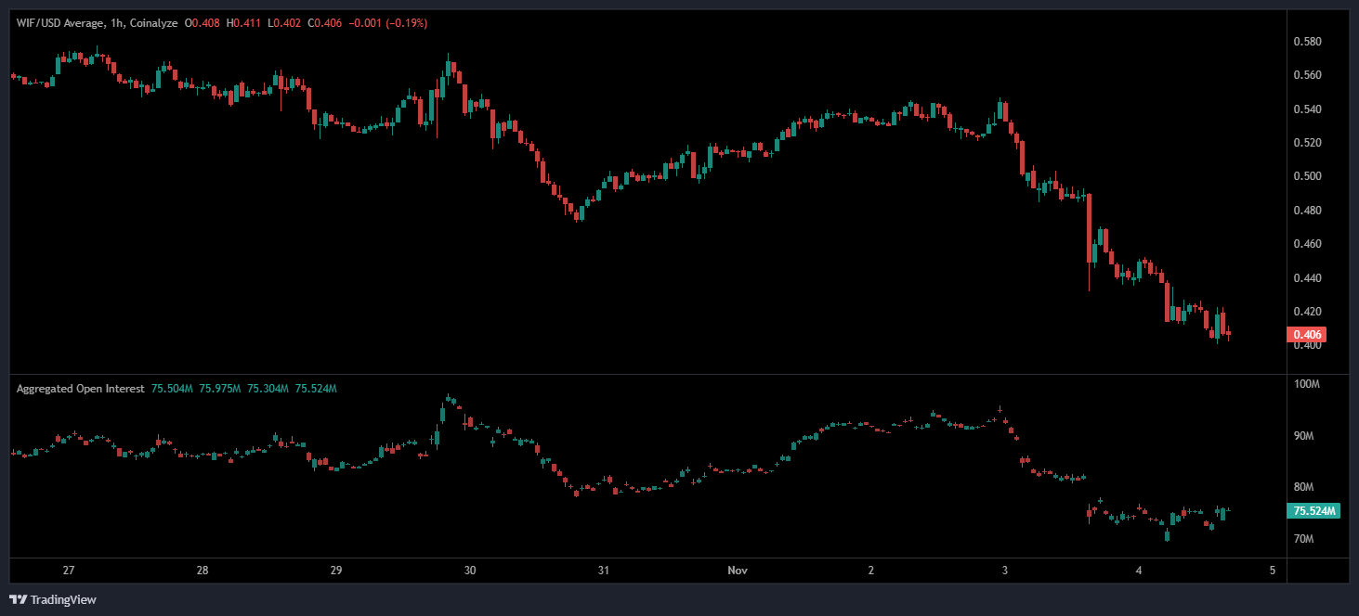Click the 100M open interest axis label
1359x616 pixels.
1307,384
